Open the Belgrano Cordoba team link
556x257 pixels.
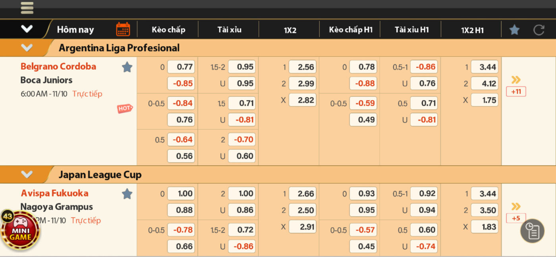[x=58, y=66]
